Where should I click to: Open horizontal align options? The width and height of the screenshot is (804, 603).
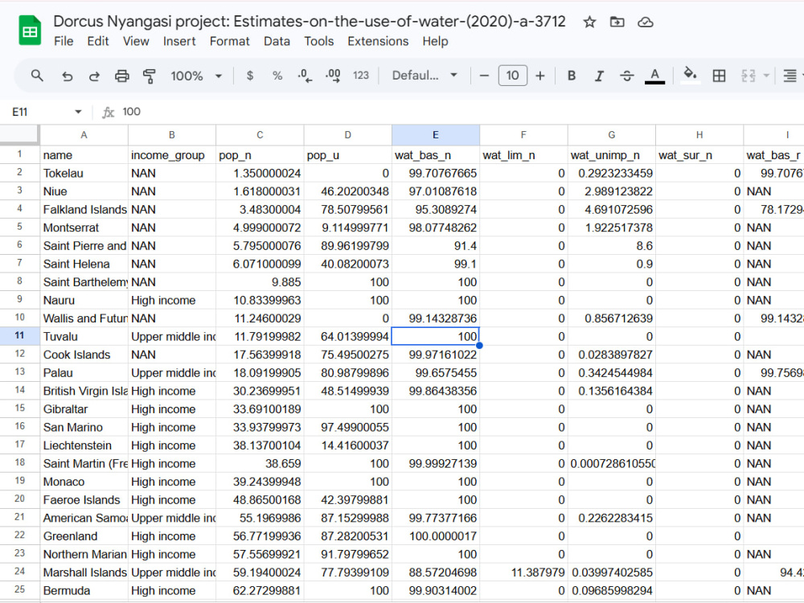[790, 76]
